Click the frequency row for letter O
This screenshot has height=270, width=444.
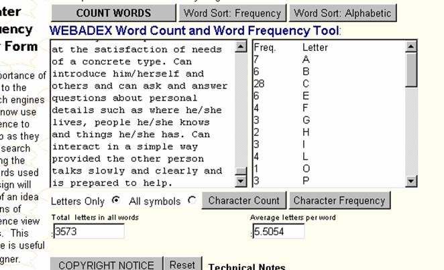click(329, 169)
